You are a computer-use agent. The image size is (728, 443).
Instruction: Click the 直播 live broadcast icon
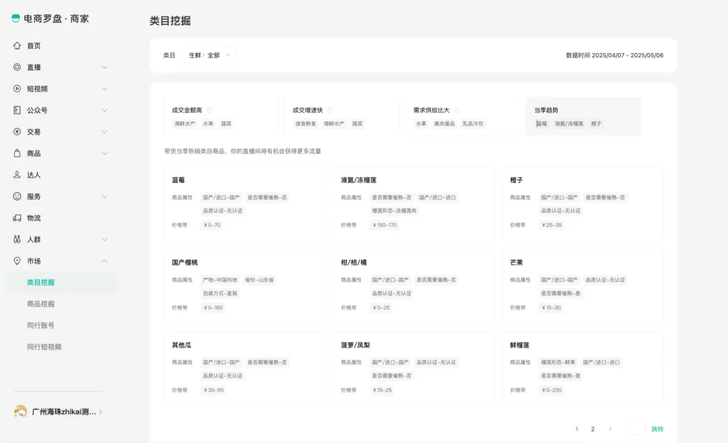17,67
